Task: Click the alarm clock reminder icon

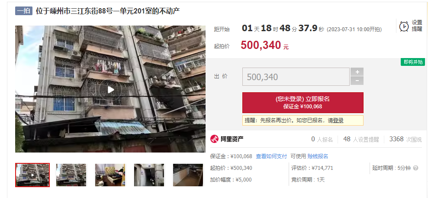Action: [404, 26]
